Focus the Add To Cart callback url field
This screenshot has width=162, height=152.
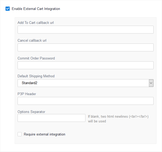pos(85,30)
